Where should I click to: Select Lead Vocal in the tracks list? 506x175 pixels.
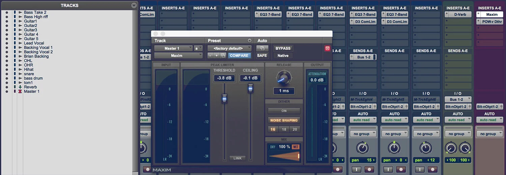click(34, 43)
